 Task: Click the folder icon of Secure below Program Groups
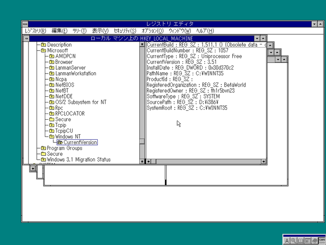coord(44,154)
